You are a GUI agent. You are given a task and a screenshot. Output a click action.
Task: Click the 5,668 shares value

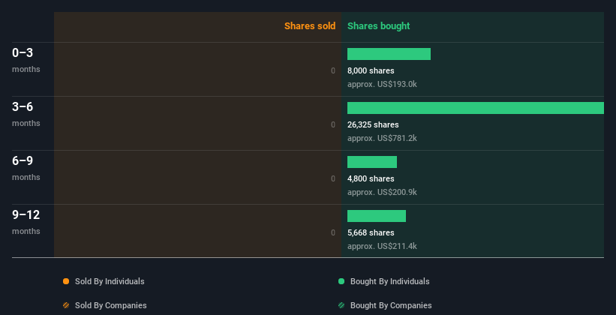tap(371, 232)
